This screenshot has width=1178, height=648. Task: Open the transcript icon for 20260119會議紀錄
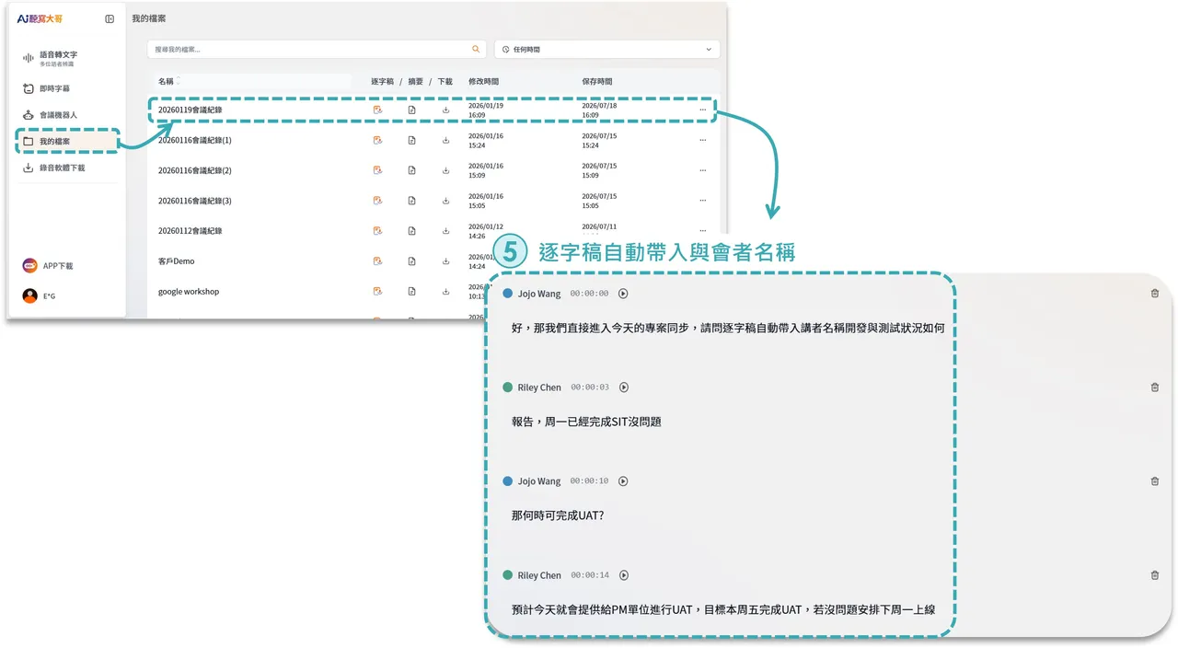[377, 109]
